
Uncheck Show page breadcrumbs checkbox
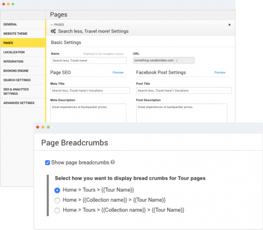48,162
